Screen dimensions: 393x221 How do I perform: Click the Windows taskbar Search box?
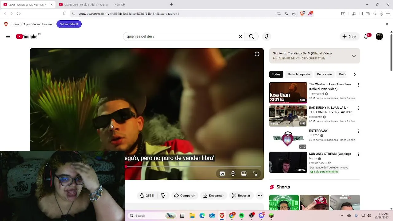tap(152, 216)
